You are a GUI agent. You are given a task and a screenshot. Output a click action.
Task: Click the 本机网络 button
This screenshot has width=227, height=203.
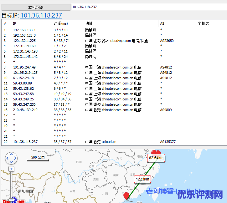tap(36, 7)
